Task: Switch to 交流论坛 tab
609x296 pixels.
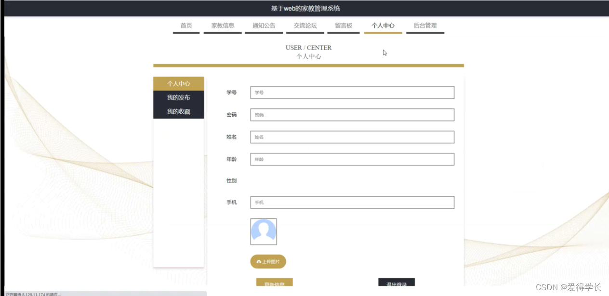Action: pyautogui.click(x=305, y=26)
